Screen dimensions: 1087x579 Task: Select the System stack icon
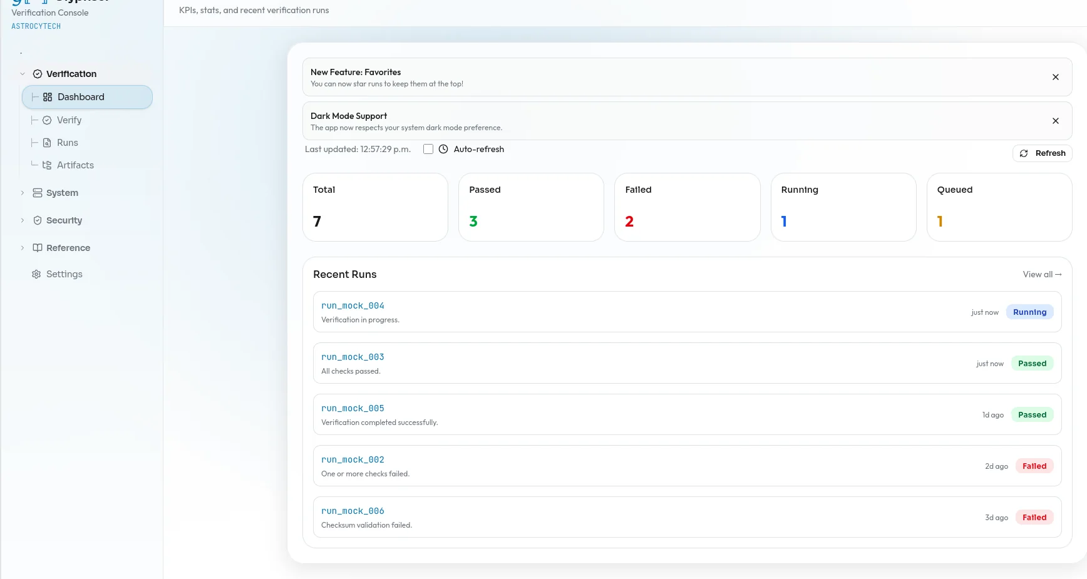coord(36,193)
